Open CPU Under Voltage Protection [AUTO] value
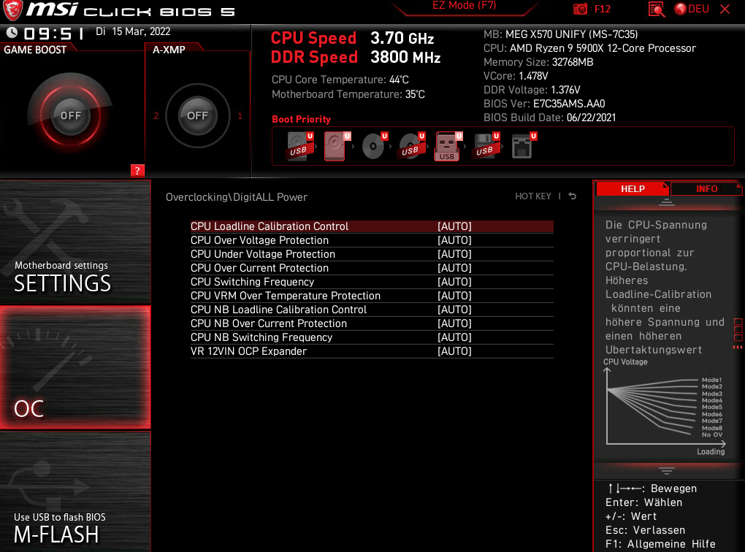The image size is (745, 552). coord(454,254)
